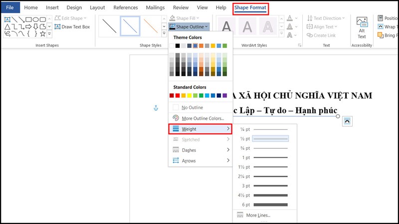
Task: Open the Text Direction dropdown
Action: [x=326, y=18]
